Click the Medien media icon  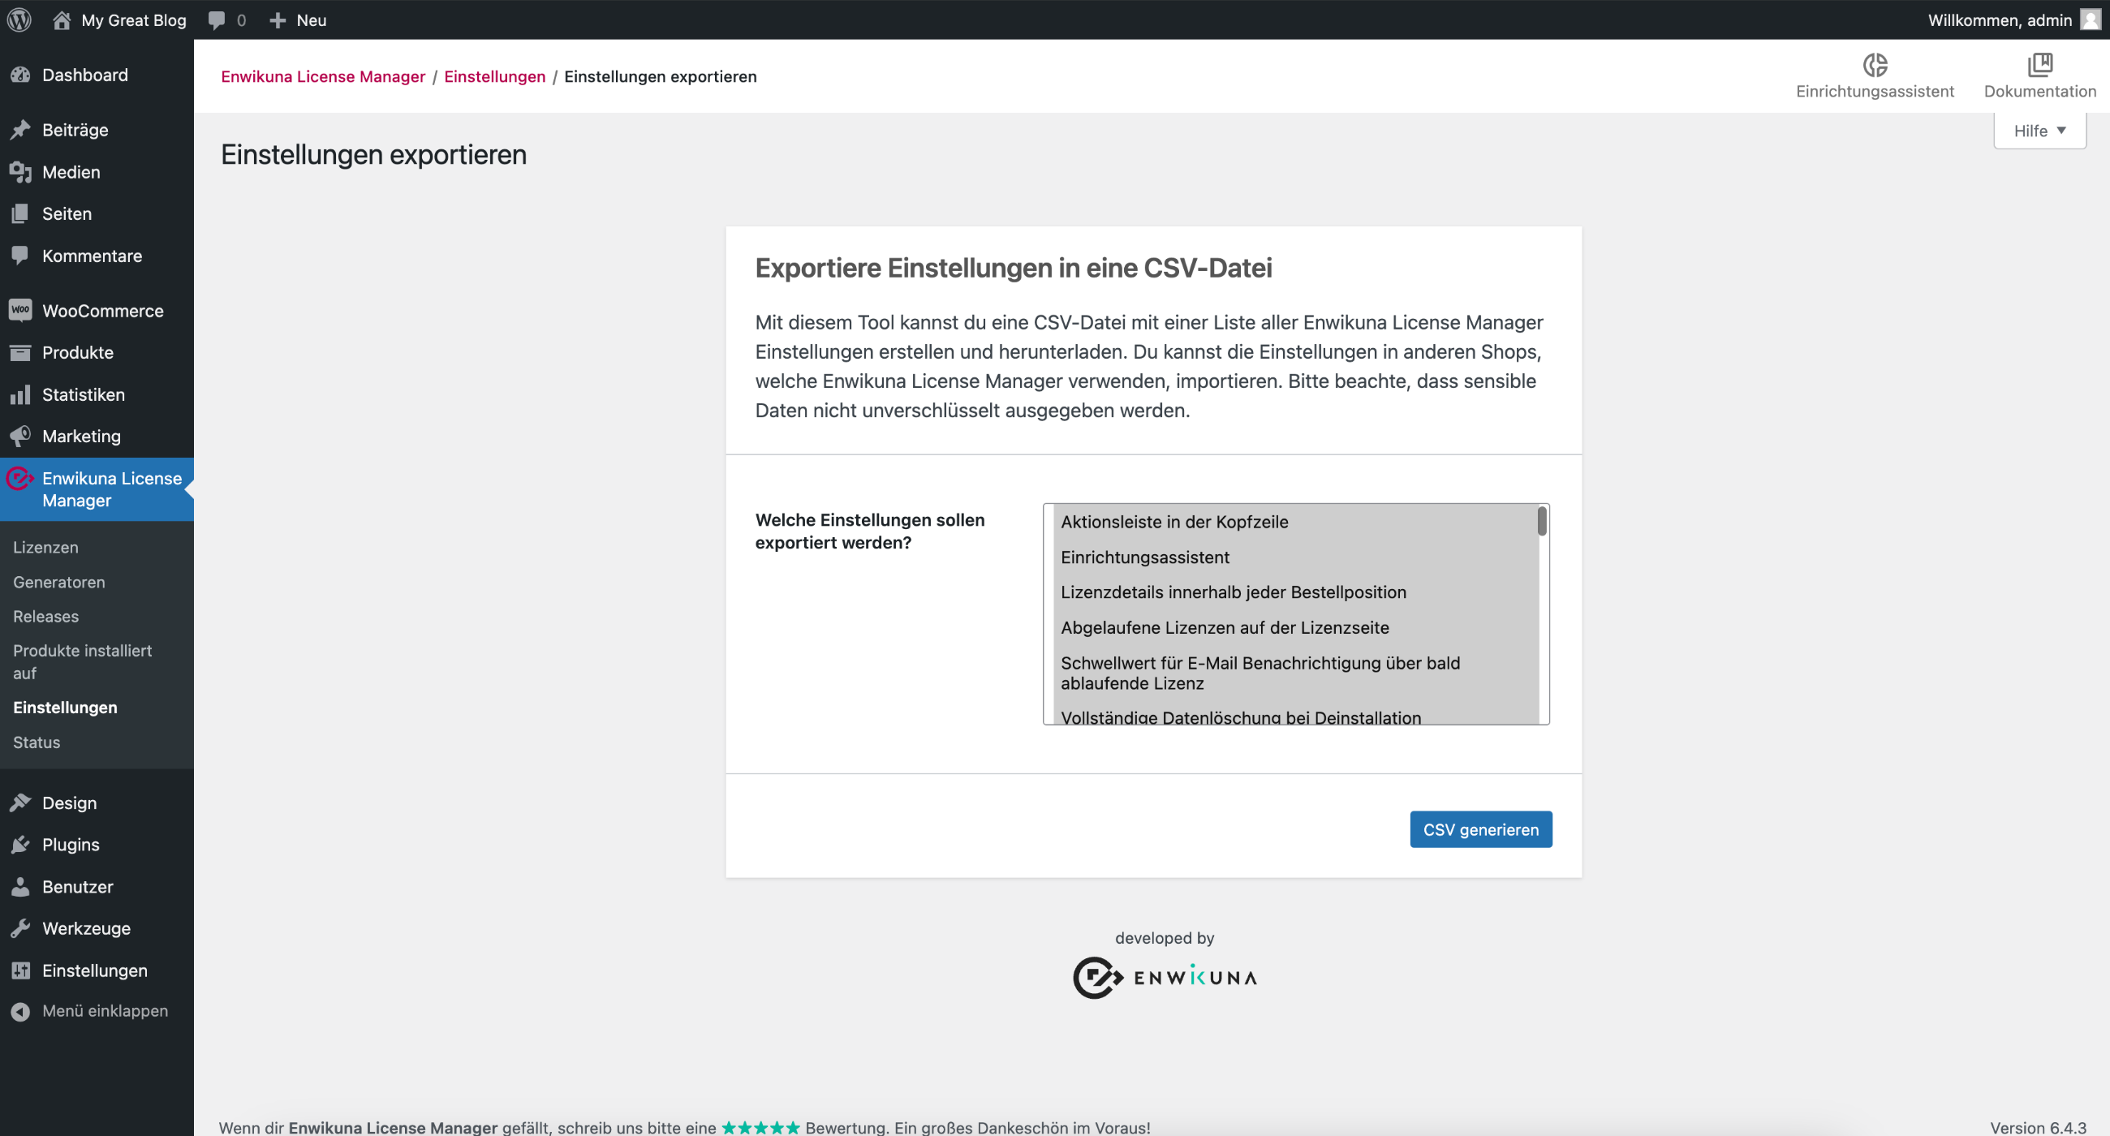pos(20,172)
